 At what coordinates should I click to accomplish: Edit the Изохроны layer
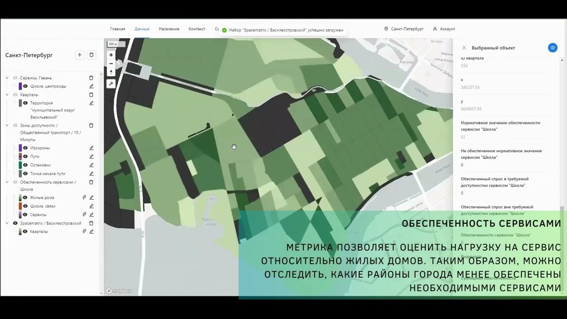pos(91,148)
